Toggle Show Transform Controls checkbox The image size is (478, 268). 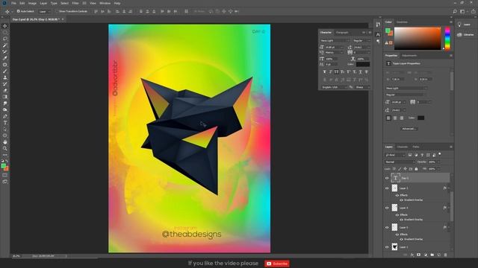57,11
